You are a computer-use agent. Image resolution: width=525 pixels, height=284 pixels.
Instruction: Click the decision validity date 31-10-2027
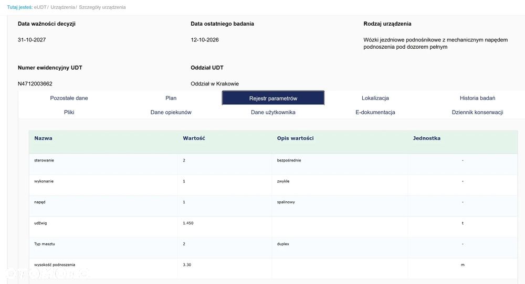[32, 40]
